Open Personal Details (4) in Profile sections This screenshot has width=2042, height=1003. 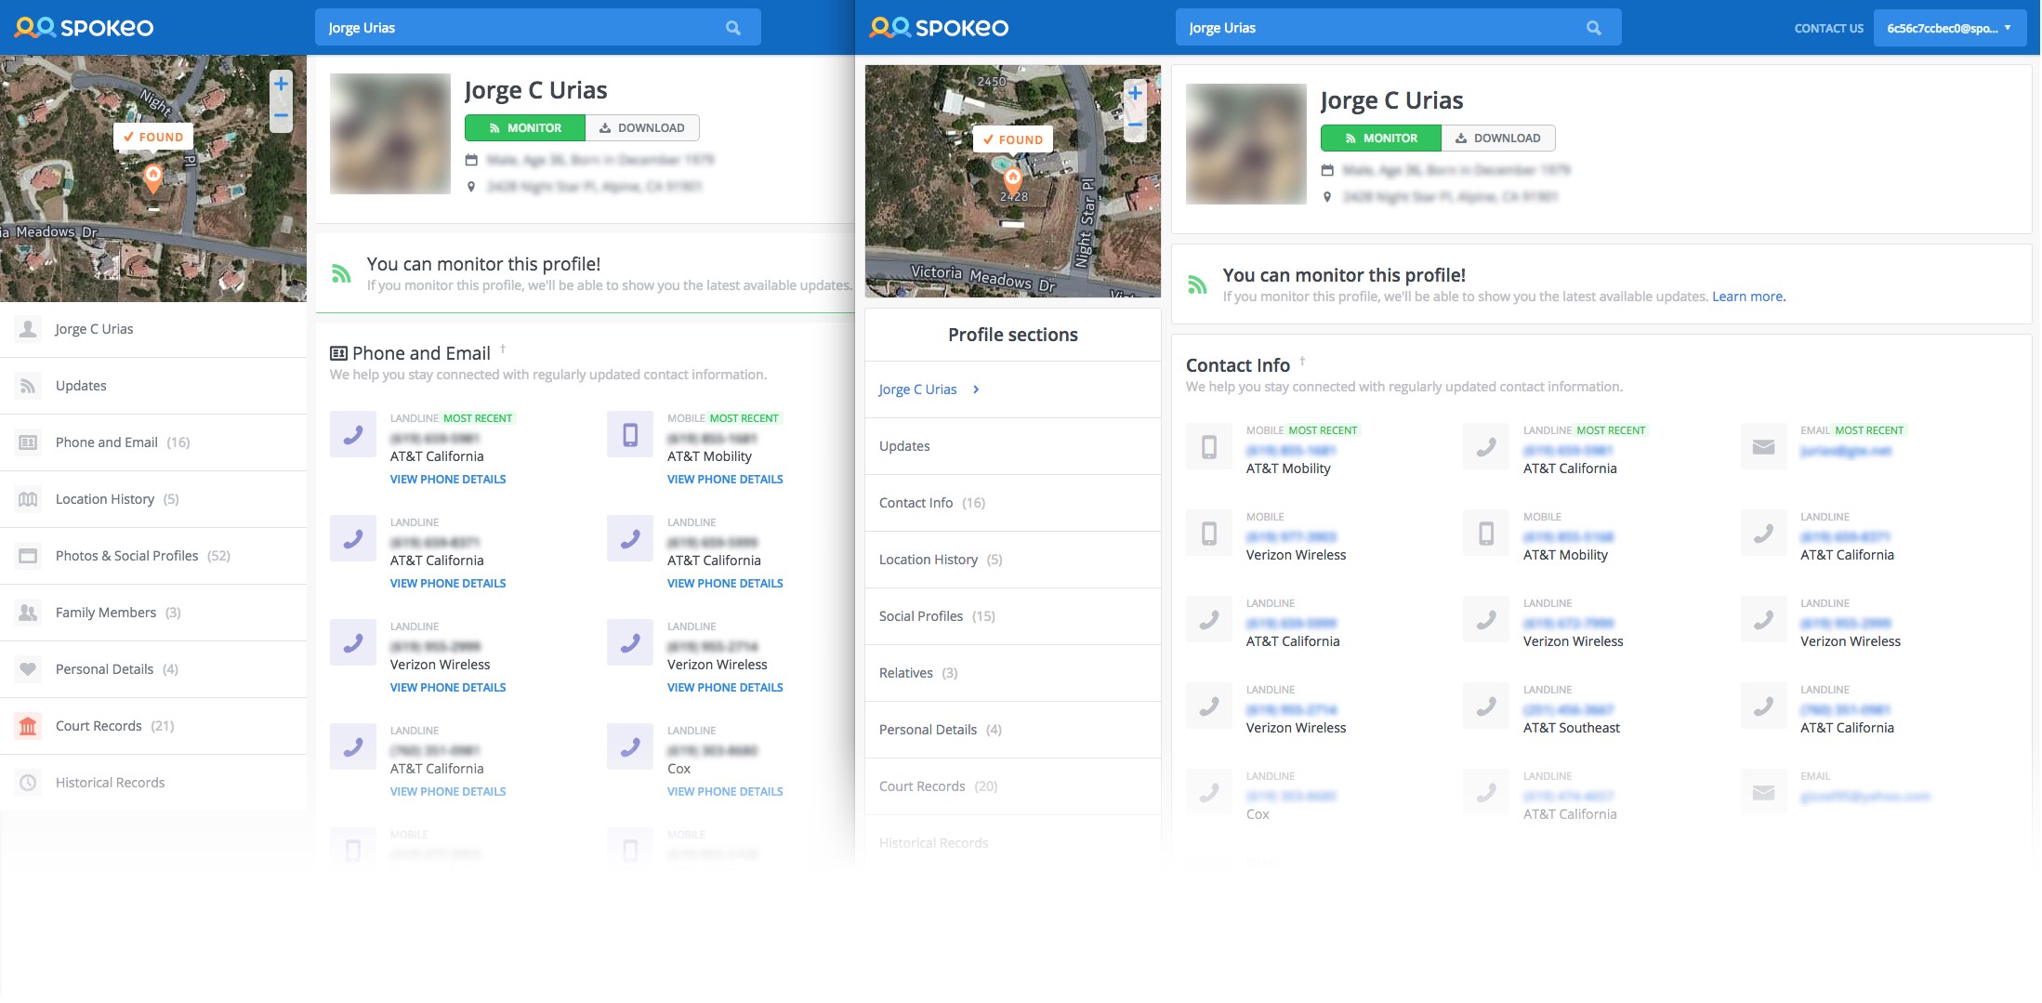click(x=1012, y=730)
